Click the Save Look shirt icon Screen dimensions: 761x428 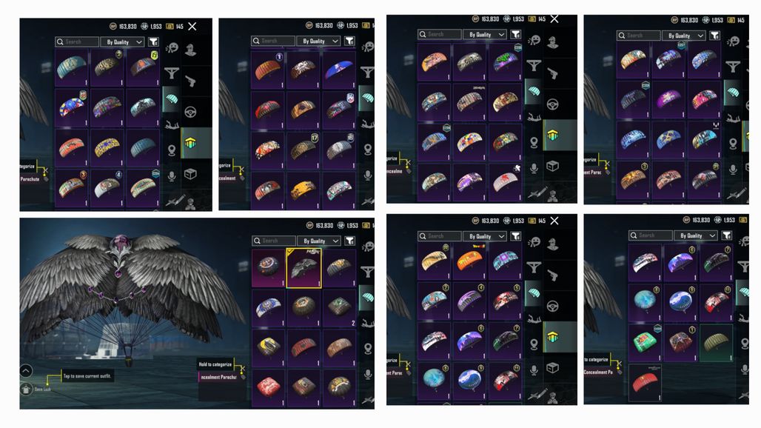(26, 389)
